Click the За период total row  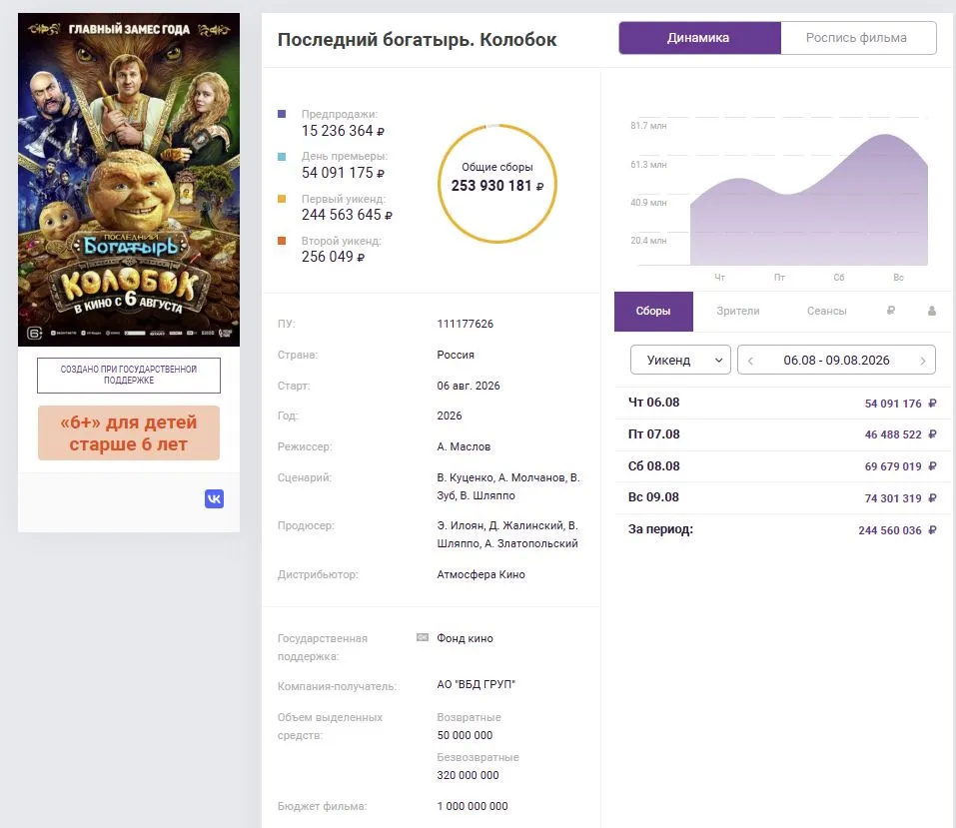(x=783, y=529)
